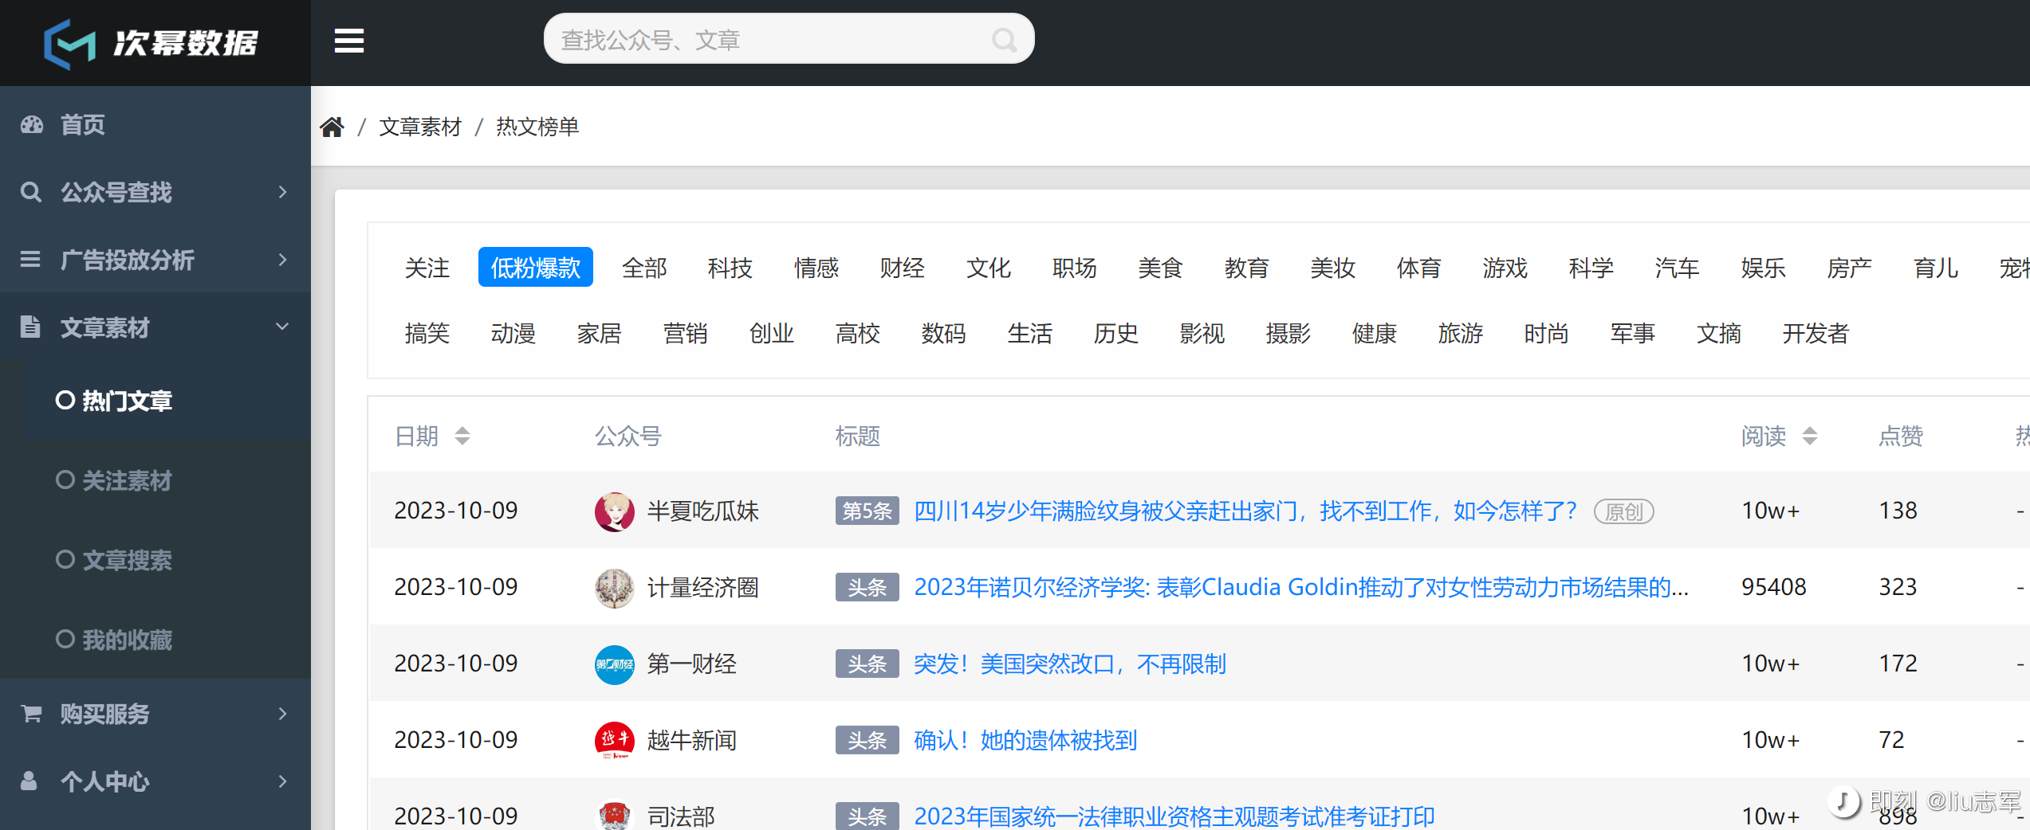Select the 动漫 category tab
This screenshot has width=2030, height=830.
[513, 333]
